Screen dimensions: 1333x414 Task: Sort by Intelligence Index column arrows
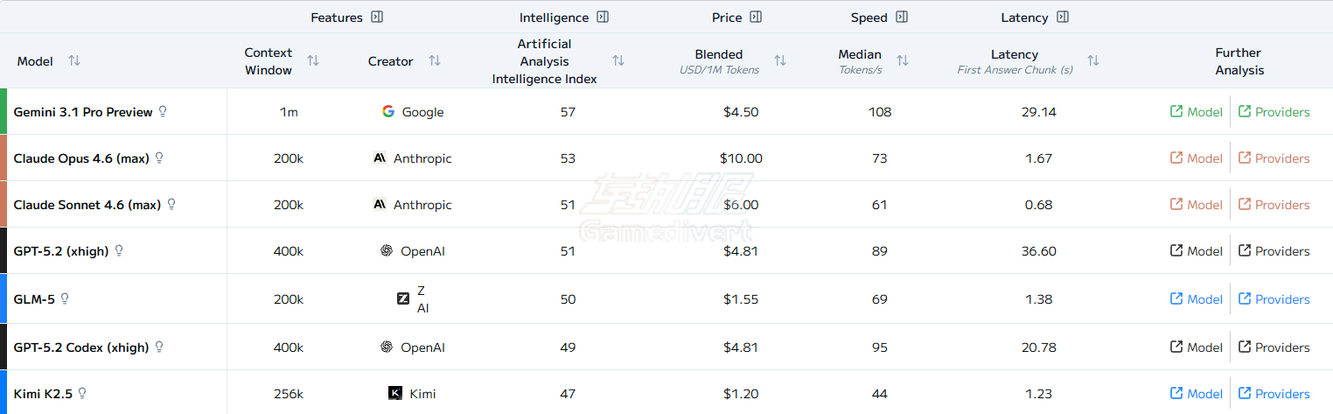618,61
